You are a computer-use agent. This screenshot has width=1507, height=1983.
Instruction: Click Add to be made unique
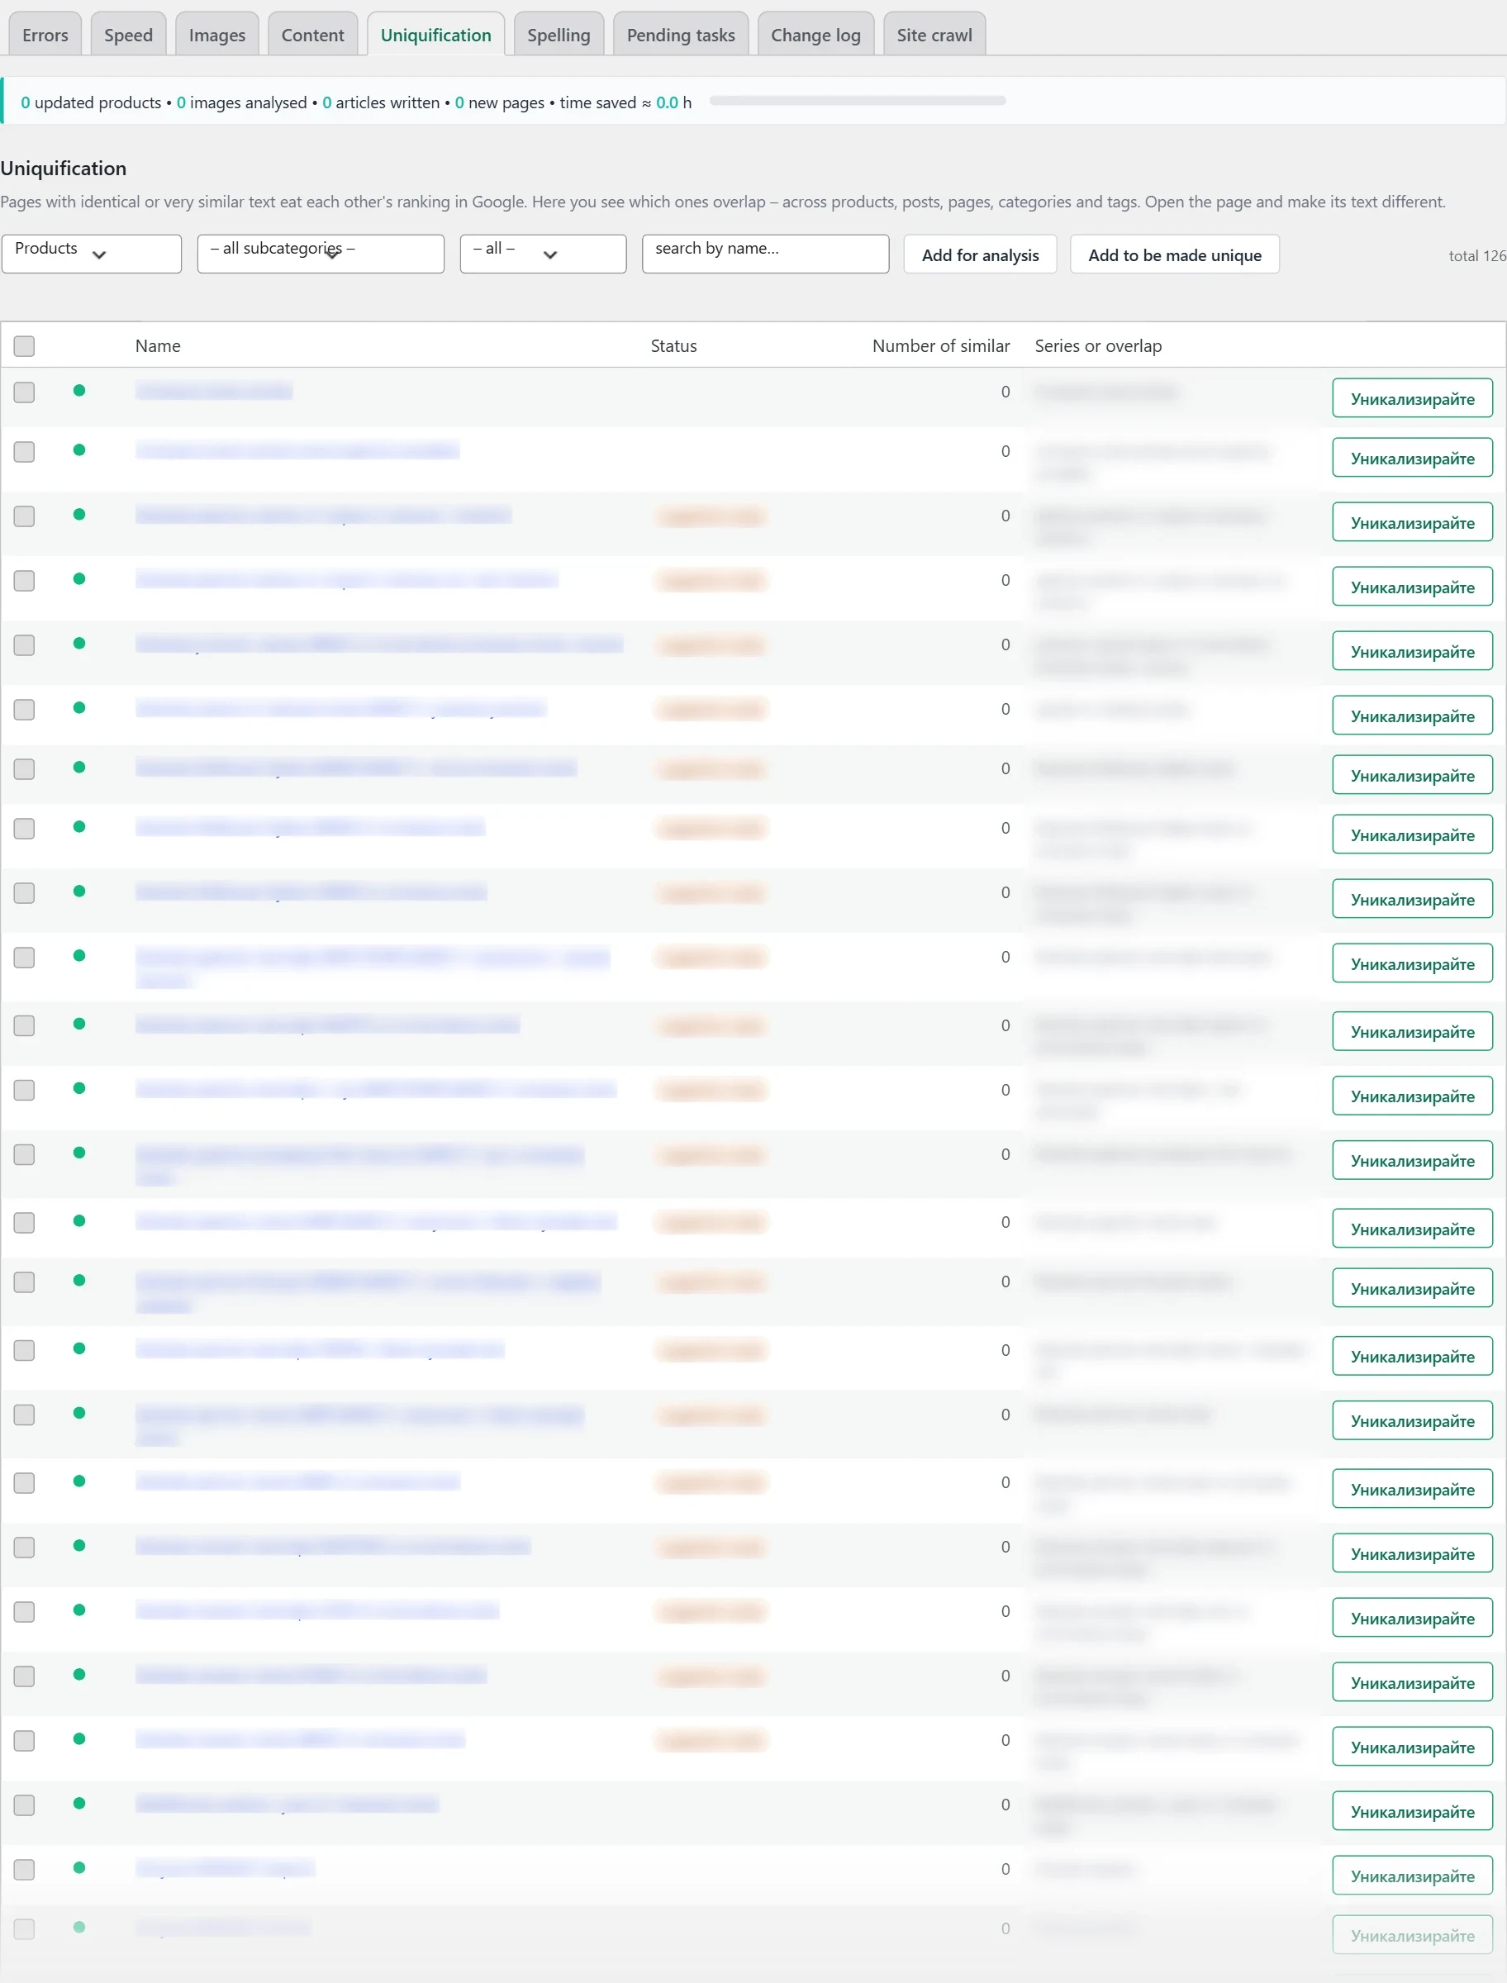[1174, 254]
